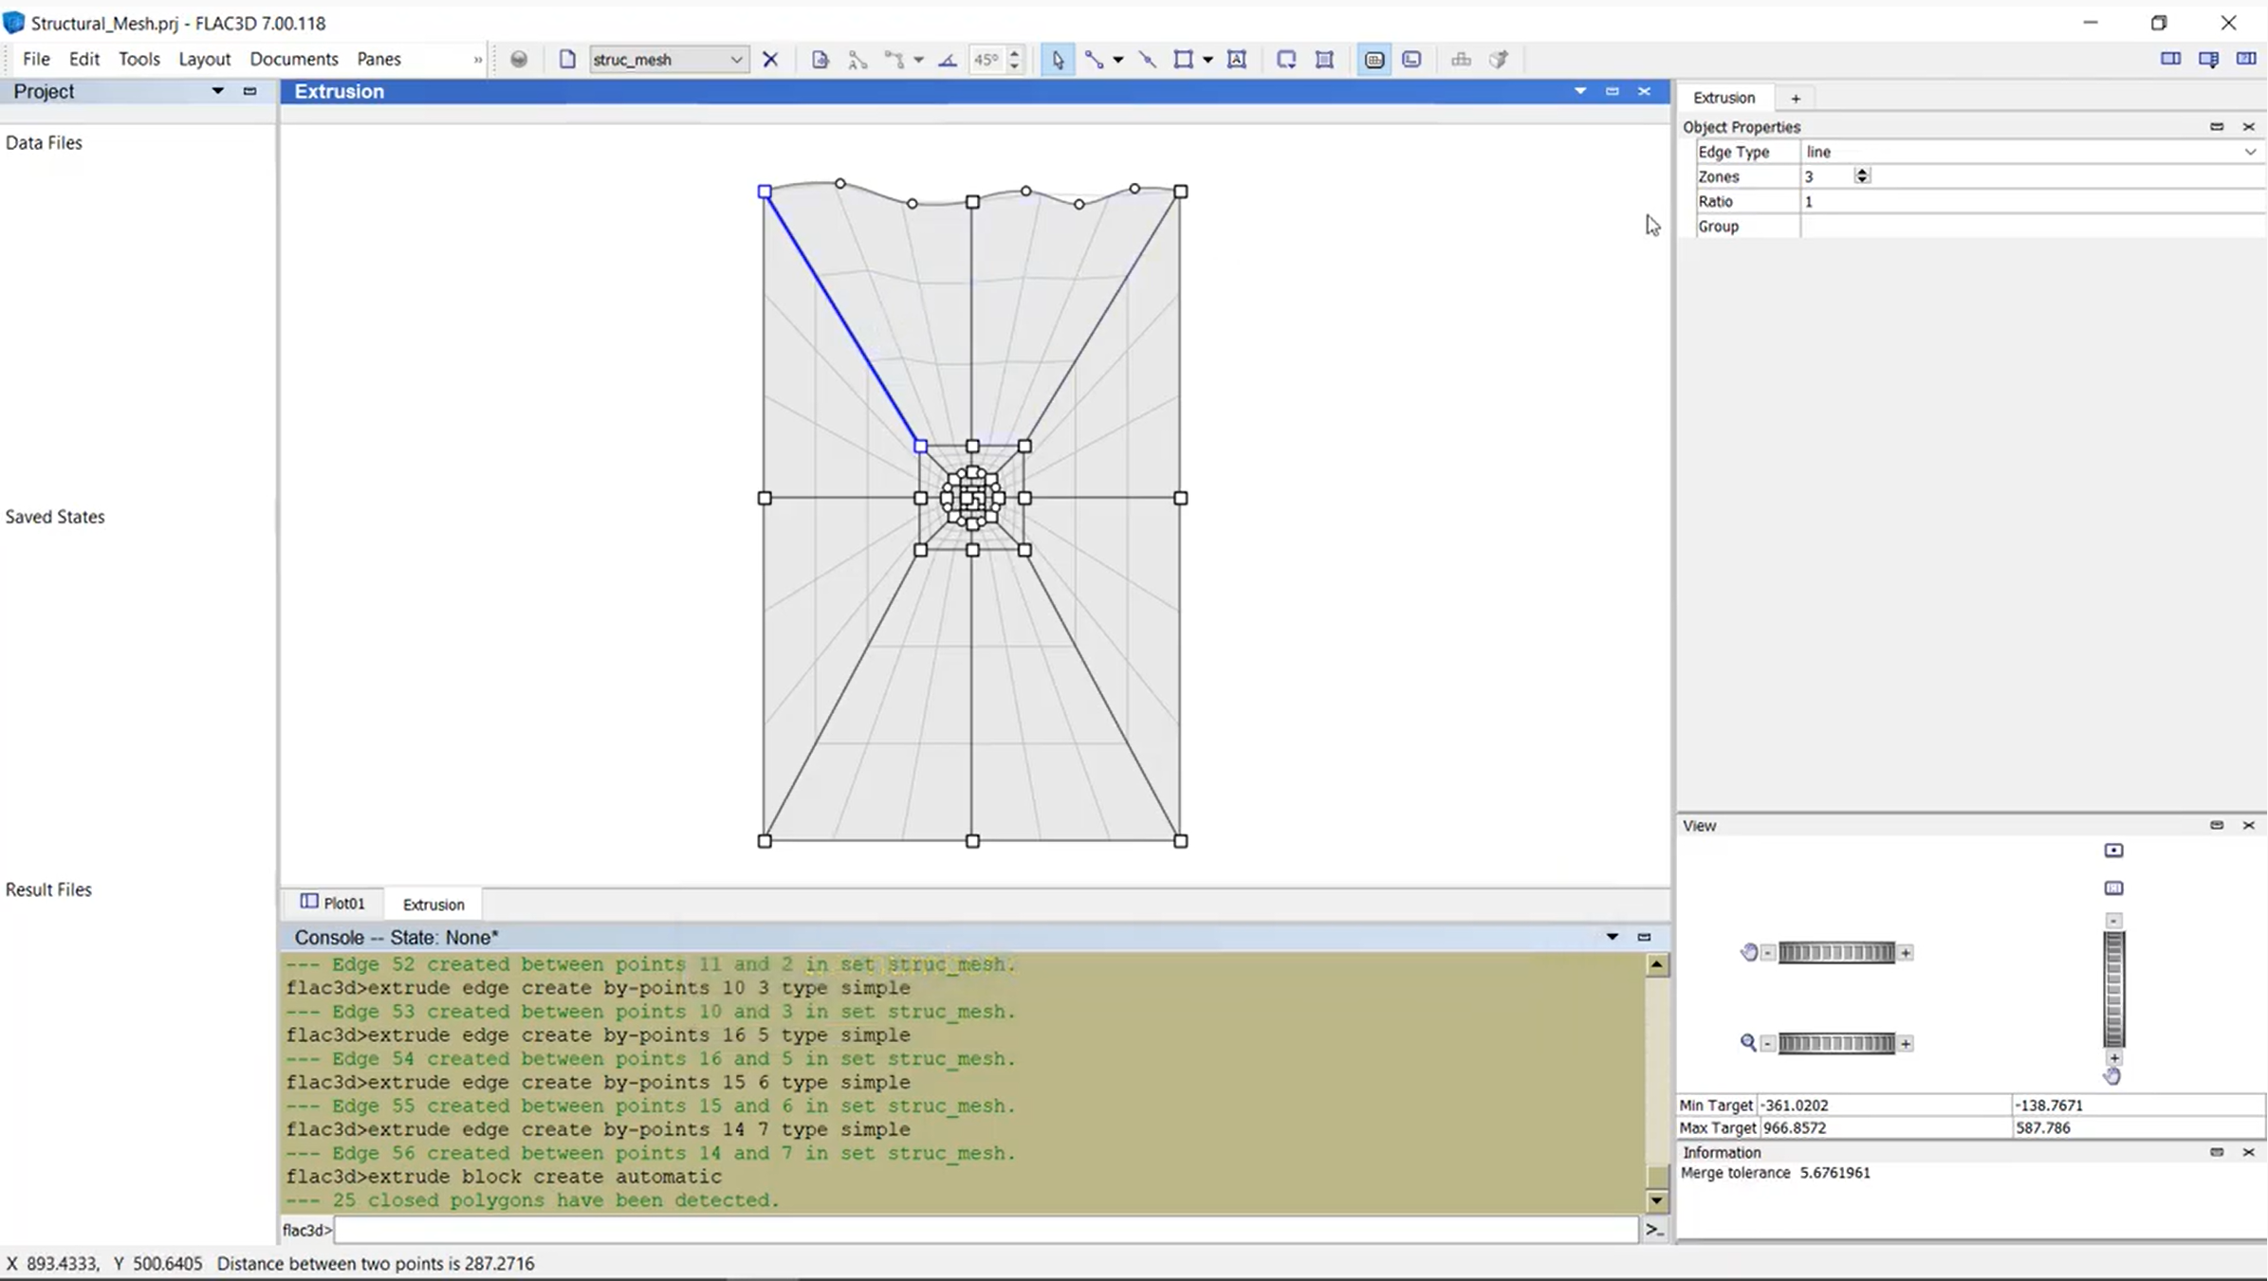Screen dimensions: 2268x1281
Task: Click the Extrusion tab label
Action: (x=433, y=905)
